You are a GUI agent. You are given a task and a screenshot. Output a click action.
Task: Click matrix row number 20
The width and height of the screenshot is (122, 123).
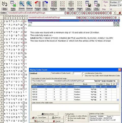[2, 67]
